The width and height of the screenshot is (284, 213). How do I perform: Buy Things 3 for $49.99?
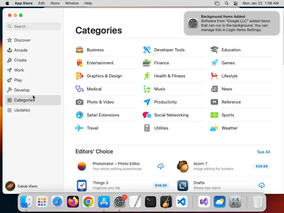coord(161,186)
